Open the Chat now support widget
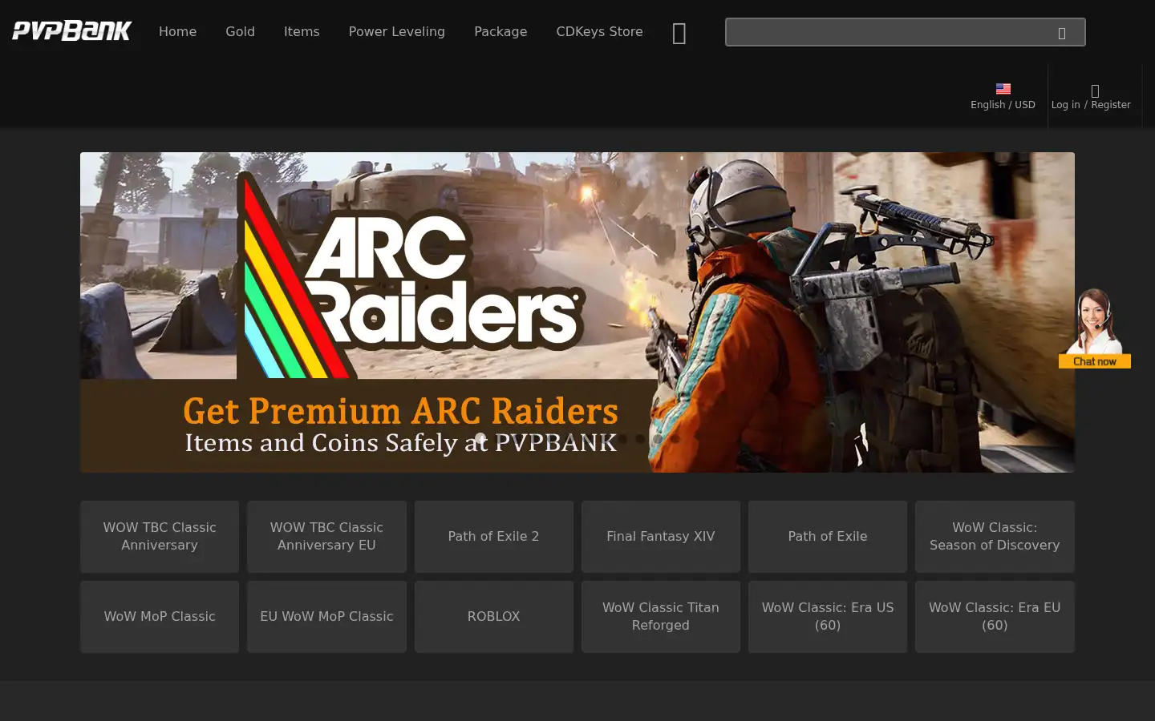This screenshot has height=721, width=1155. [x=1094, y=328]
